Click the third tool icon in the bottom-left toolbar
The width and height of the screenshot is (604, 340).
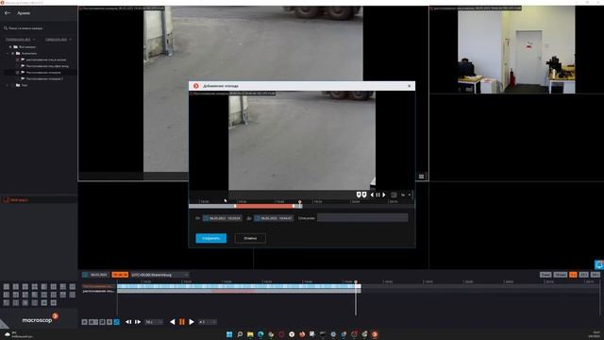(x=102, y=322)
